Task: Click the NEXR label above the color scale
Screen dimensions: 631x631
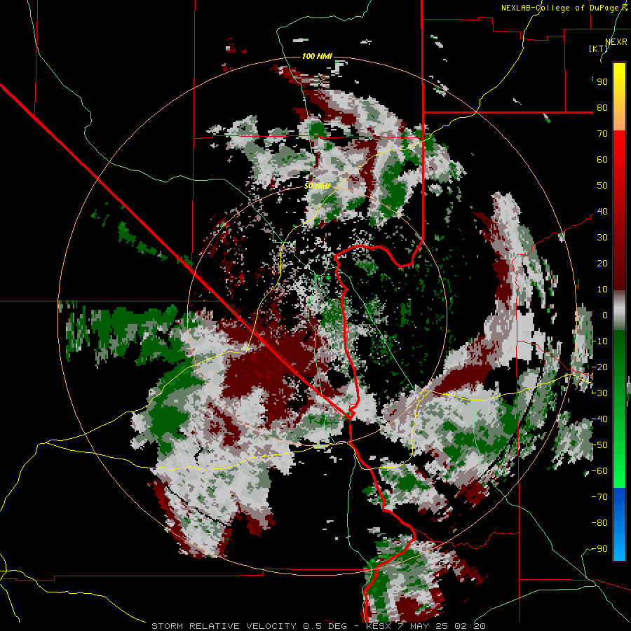Action: tap(616, 42)
